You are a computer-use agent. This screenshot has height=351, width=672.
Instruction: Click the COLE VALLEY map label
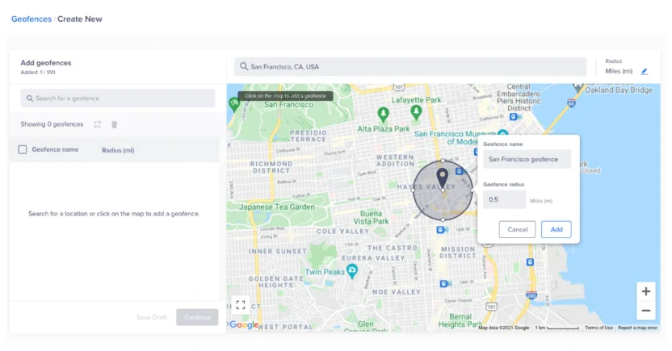click(342, 231)
